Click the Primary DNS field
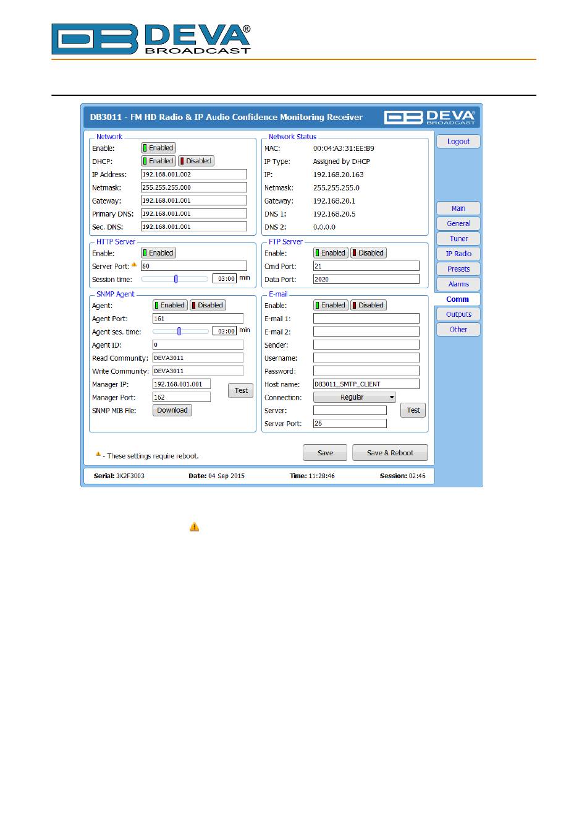This screenshot has width=587, height=837. (x=194, y=213)
